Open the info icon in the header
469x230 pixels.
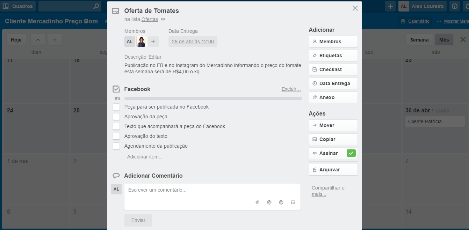coord(454,6)
